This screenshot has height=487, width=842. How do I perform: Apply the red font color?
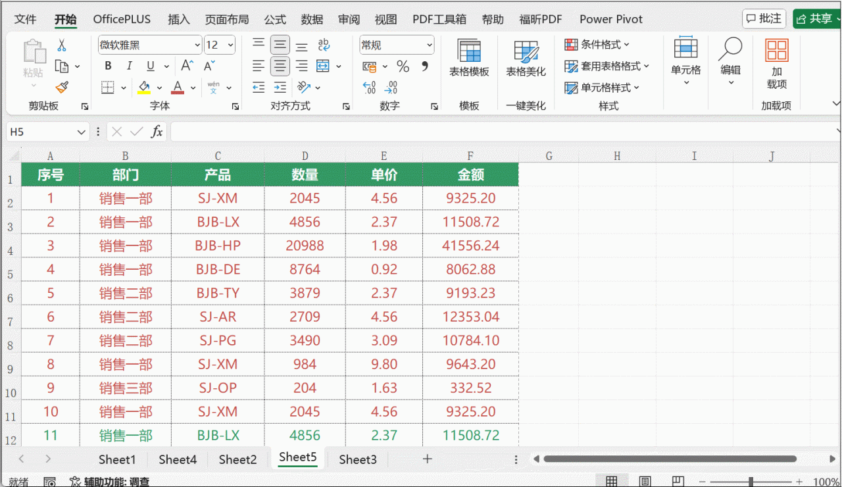tap(178, 87)
